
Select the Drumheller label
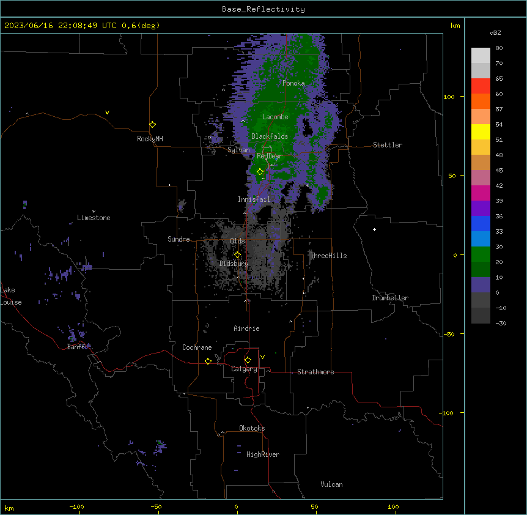click(x=390, y=298)
